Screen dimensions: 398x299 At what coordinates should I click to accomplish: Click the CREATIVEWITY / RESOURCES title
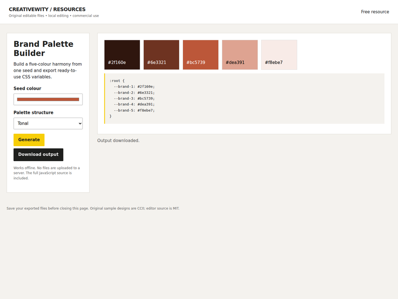47,10
